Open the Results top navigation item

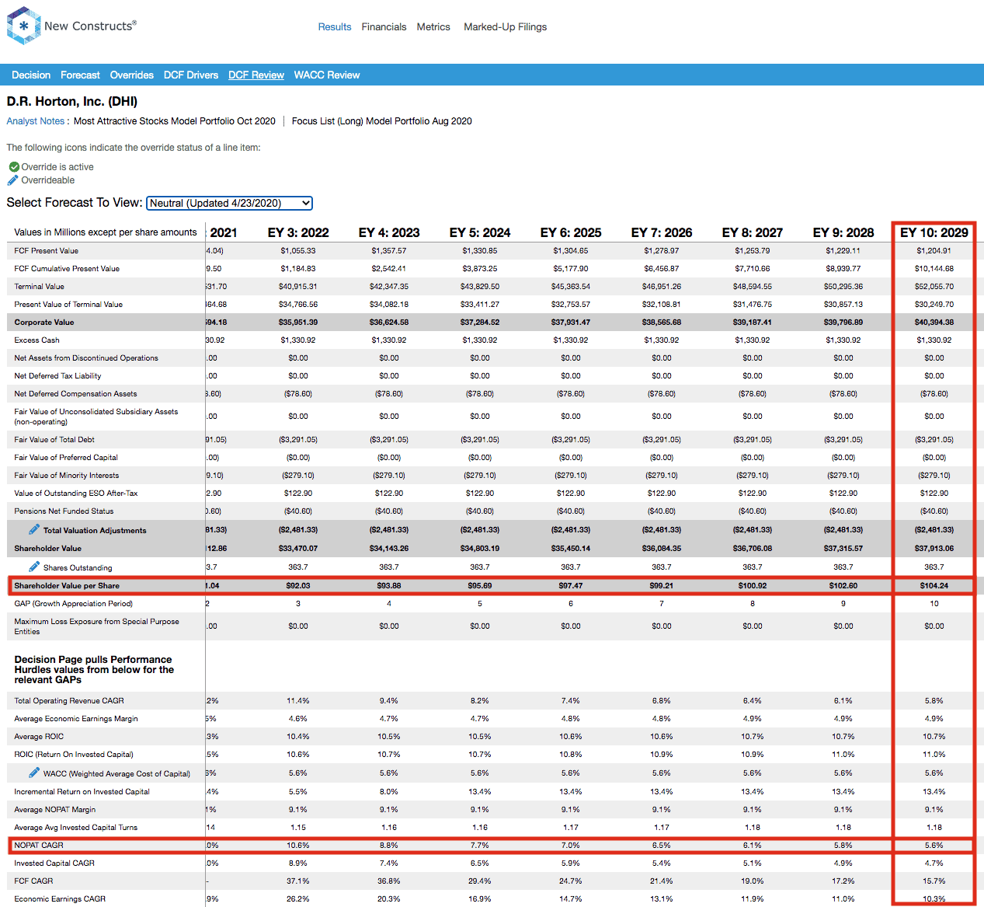[x=335, y=27]
